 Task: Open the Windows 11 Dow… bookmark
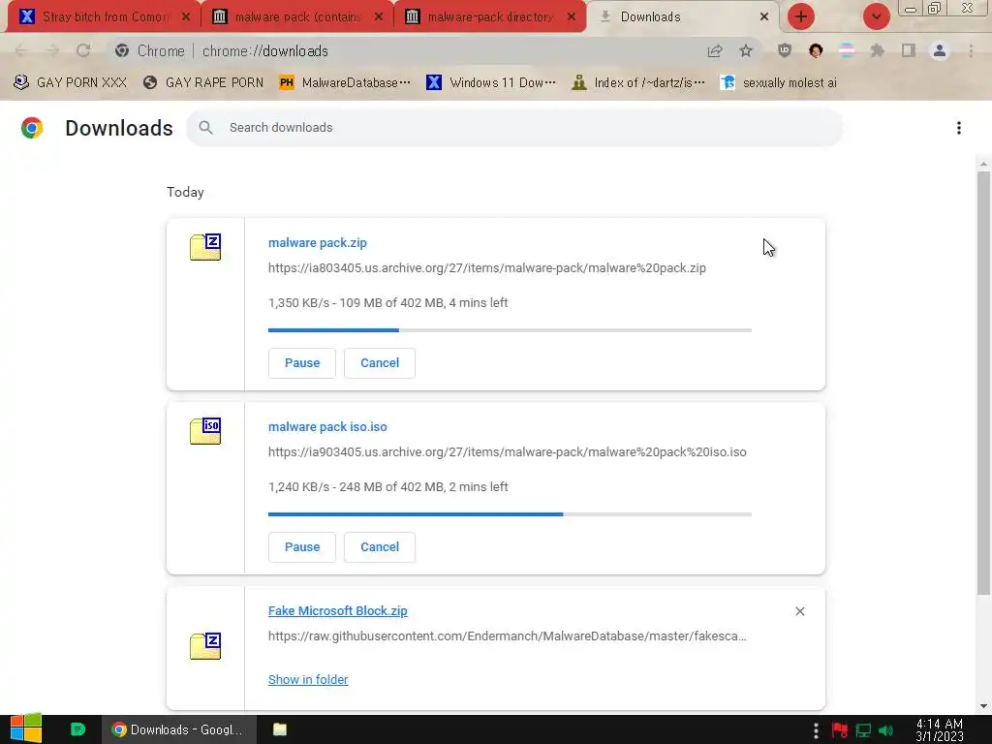(491, 82)
